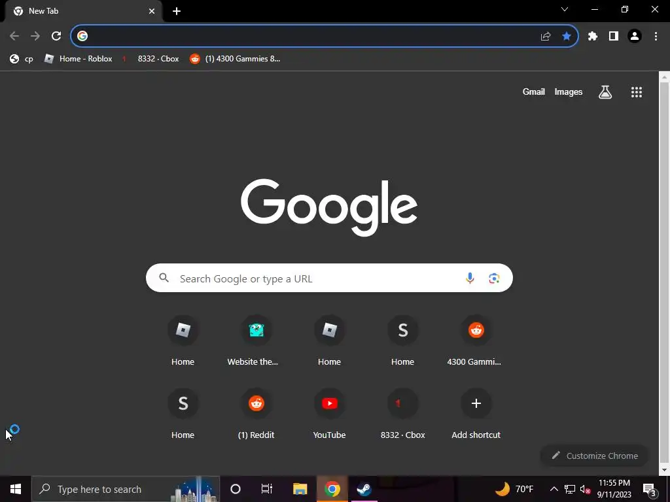Open weather widget showing 70°F
This screenshot has height=502, width=670.
514,489
